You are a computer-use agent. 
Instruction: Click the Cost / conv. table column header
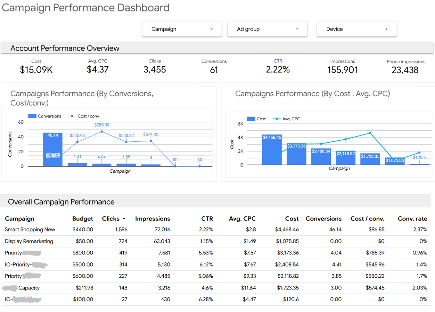367,219
